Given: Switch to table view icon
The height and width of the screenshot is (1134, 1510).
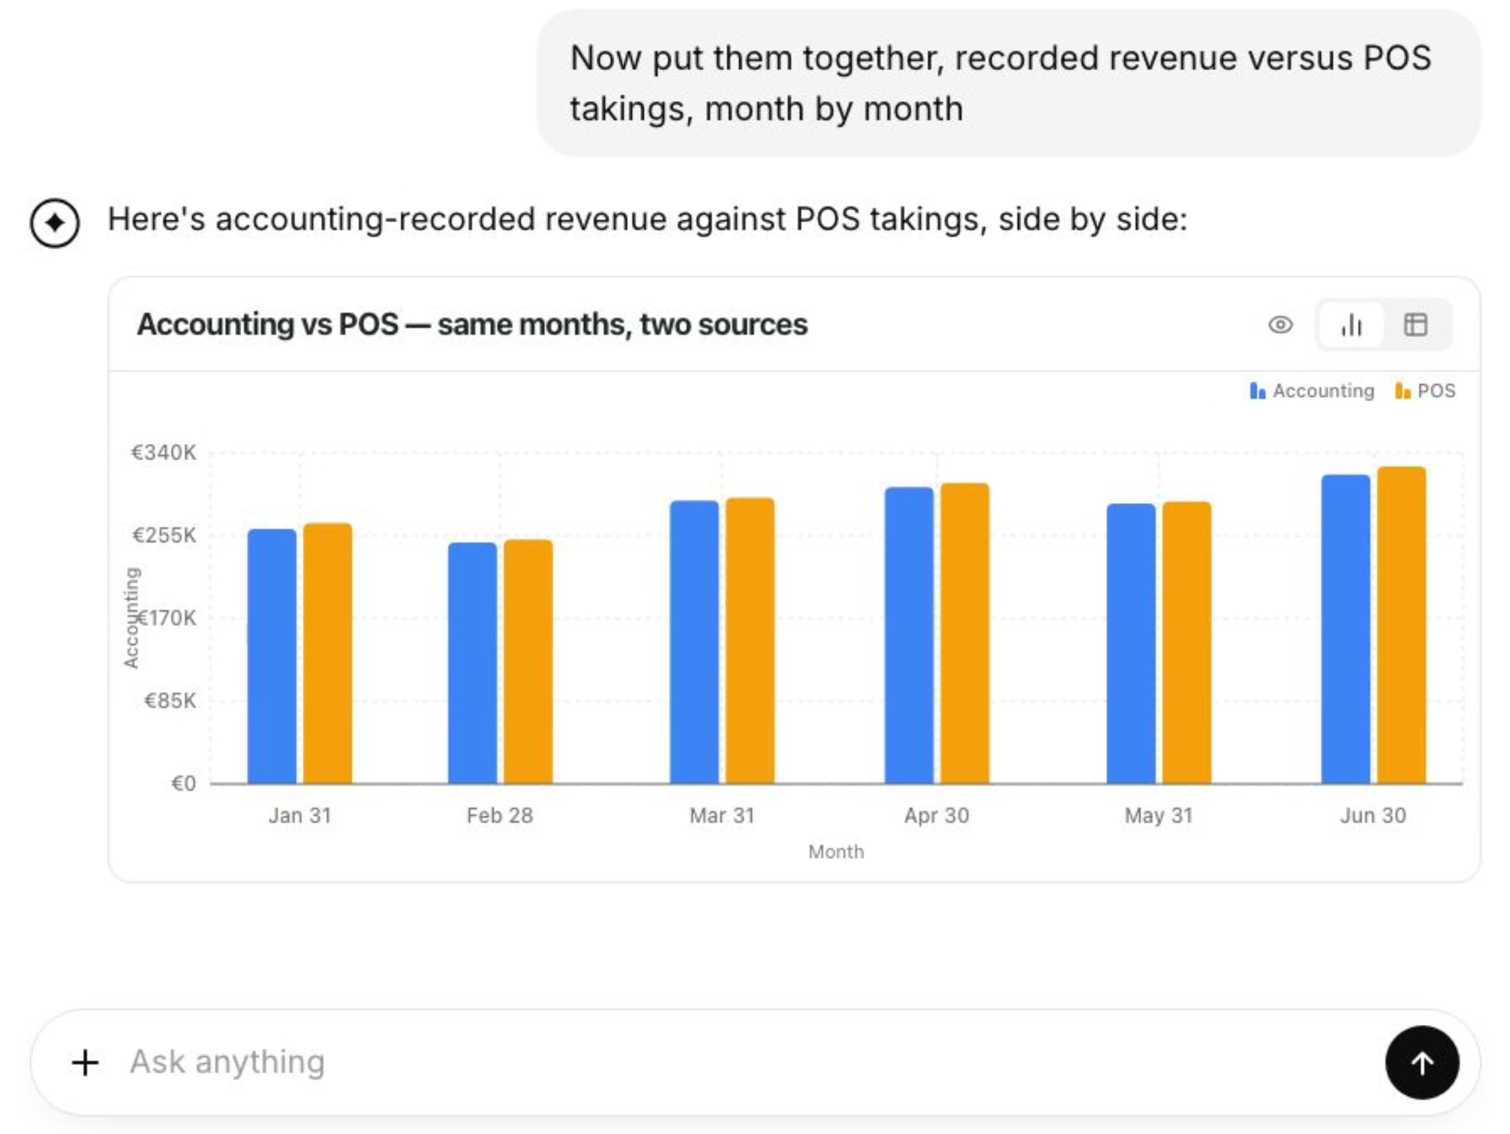Looking at the screenshot, I should point(1415,324).
